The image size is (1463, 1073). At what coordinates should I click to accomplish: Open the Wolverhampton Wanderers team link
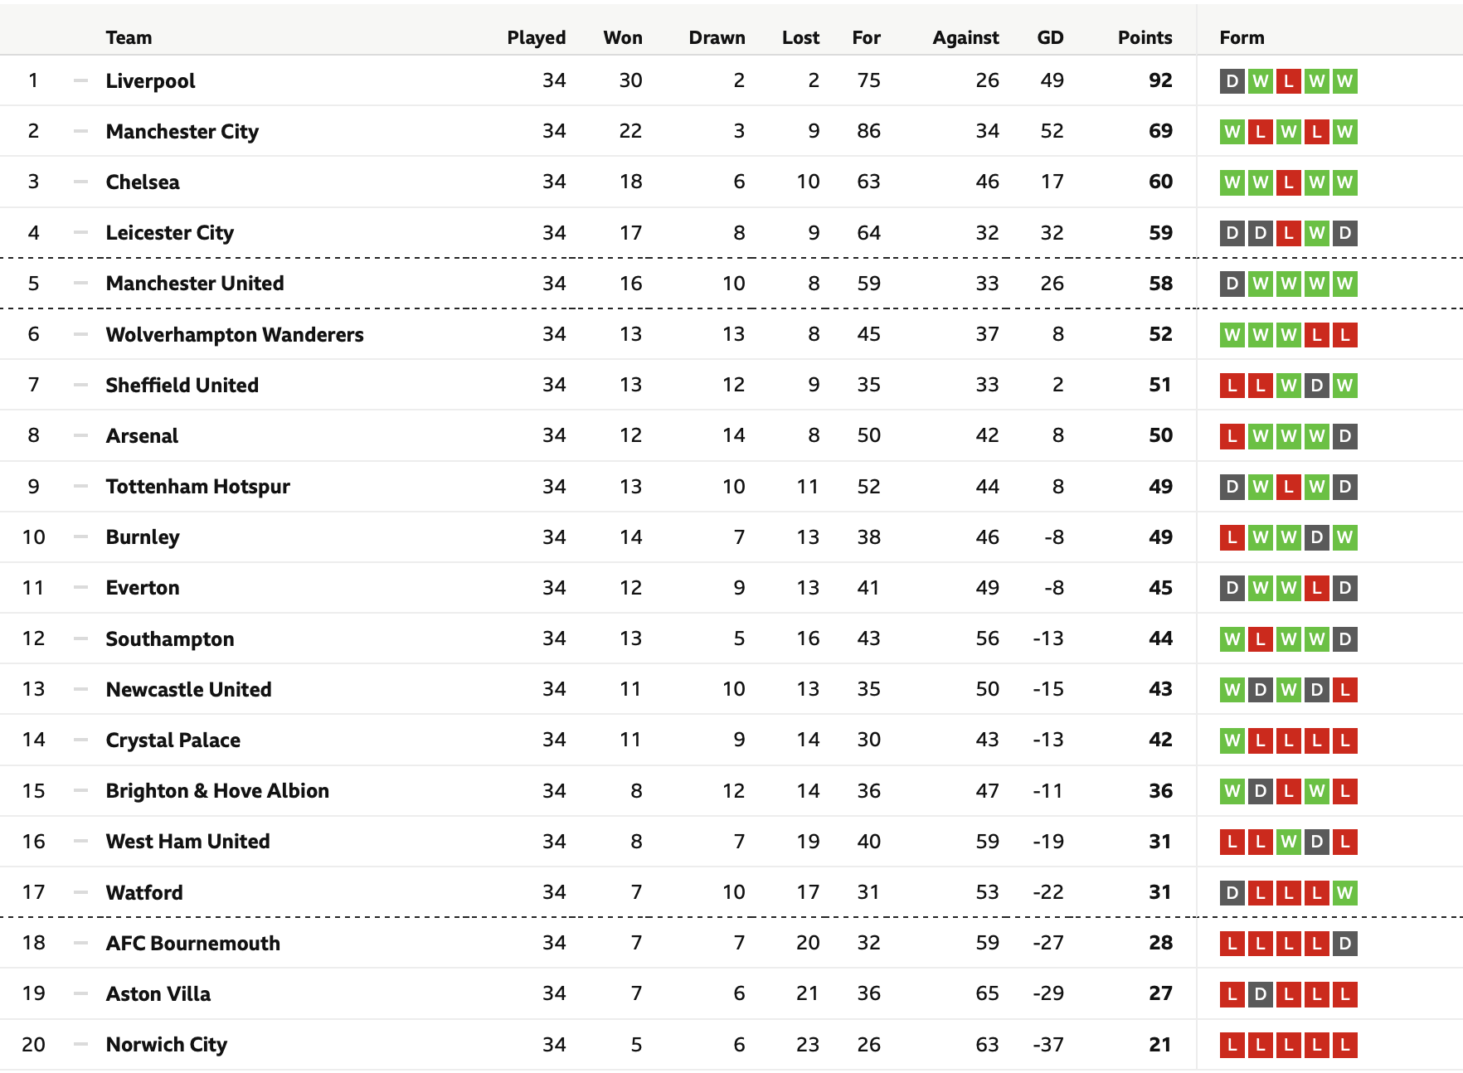pyautogui.click(x=235, y=334)
